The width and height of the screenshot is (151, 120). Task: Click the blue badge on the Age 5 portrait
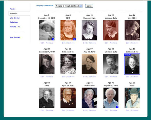[74, 39]
